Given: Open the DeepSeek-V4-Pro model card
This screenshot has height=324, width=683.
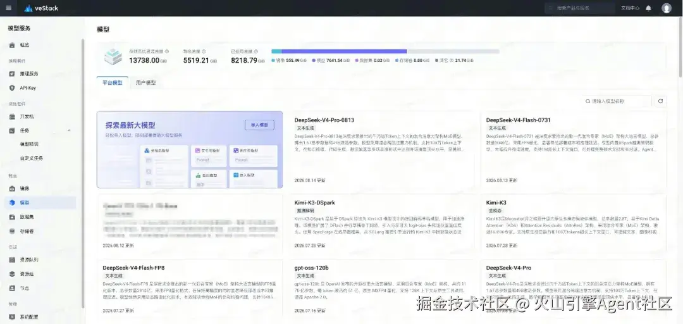Looking at the screenshot, I should 573,289.
